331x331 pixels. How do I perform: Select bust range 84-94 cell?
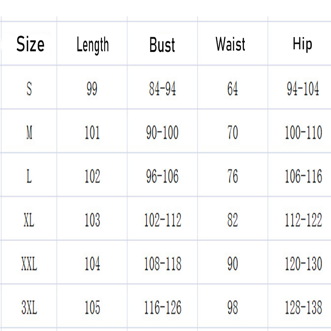162,89
